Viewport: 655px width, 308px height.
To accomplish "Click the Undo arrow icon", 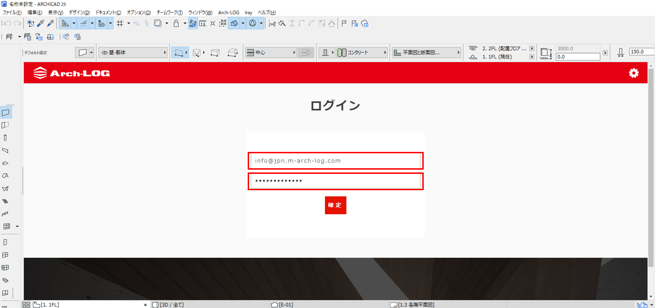I will pyautogui.click(x=7, y=23).
